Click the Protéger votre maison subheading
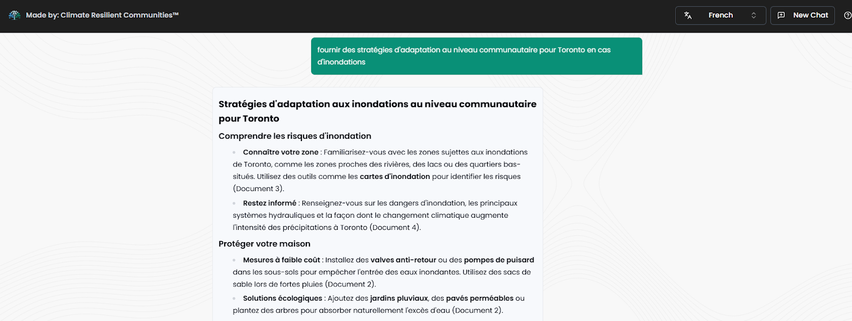The height and width of the screenshot is (321, 852). point(265,244)
